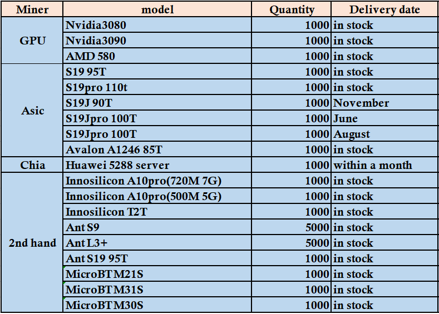Click the Nvidia3080 model cell
Screen dimensions: 439x314
(157, 25)
